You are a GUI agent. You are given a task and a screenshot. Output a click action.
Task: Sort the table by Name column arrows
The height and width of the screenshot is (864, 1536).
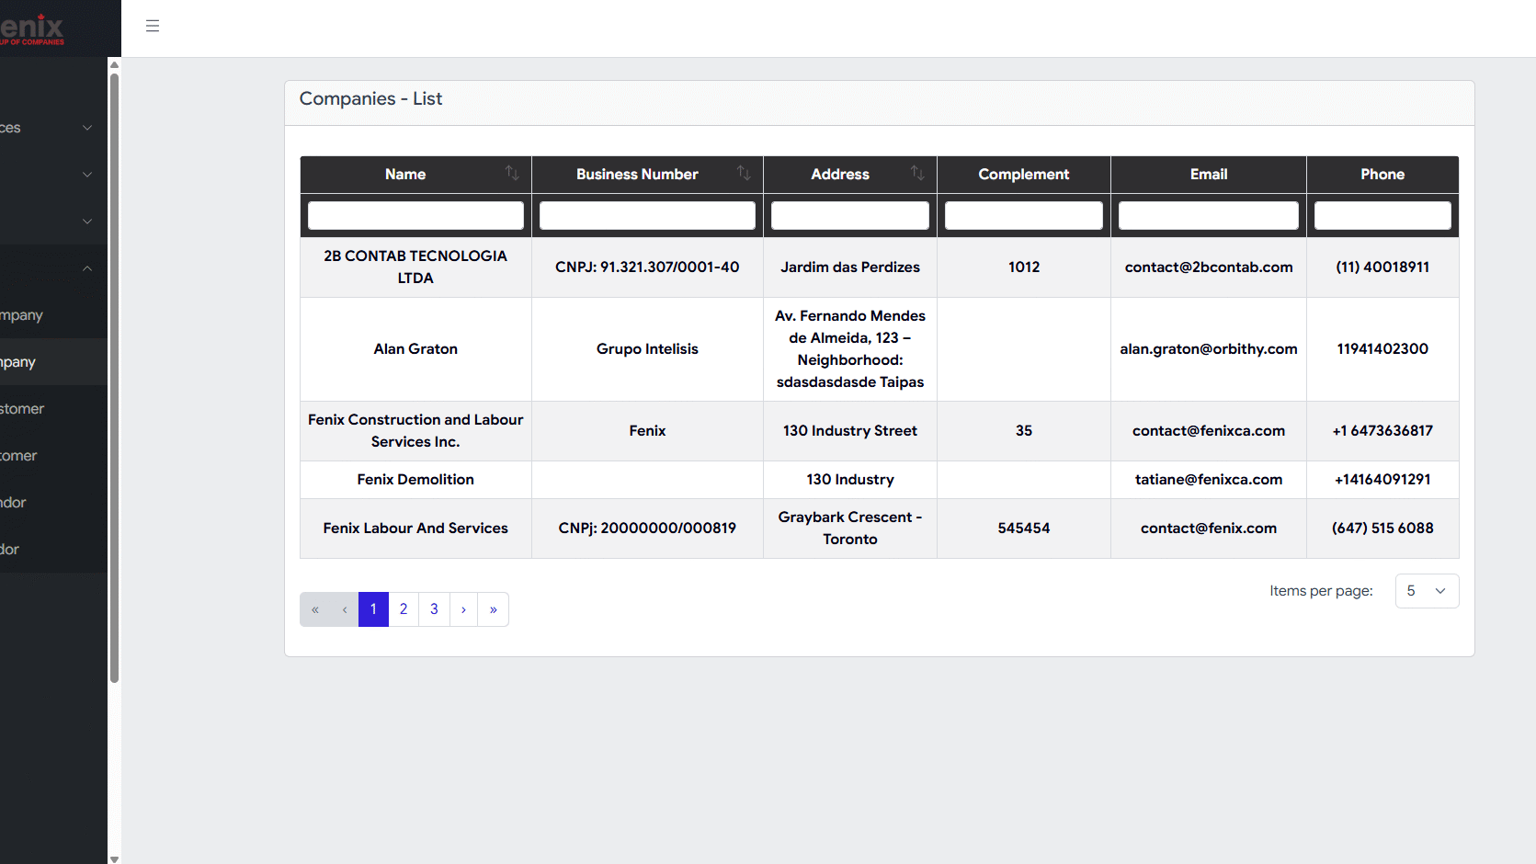pyautogui.click(x=512, y=173)
